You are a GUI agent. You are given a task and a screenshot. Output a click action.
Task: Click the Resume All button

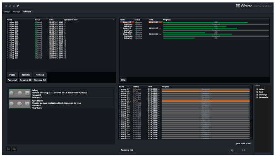point(26,80)
